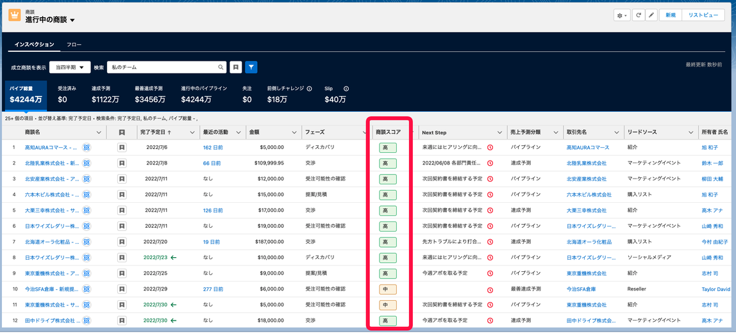The height and width of the screenshot is (334, 736).
Task: Open the Einstein insight icon for 今治SFA倉庫 row
Action: 87,289
